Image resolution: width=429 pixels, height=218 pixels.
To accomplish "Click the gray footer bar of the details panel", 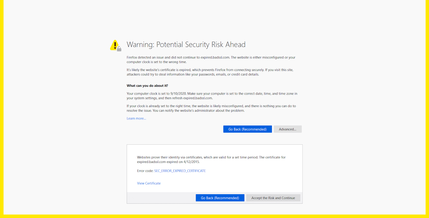I will pyautogui.click(x=160, y=198).
